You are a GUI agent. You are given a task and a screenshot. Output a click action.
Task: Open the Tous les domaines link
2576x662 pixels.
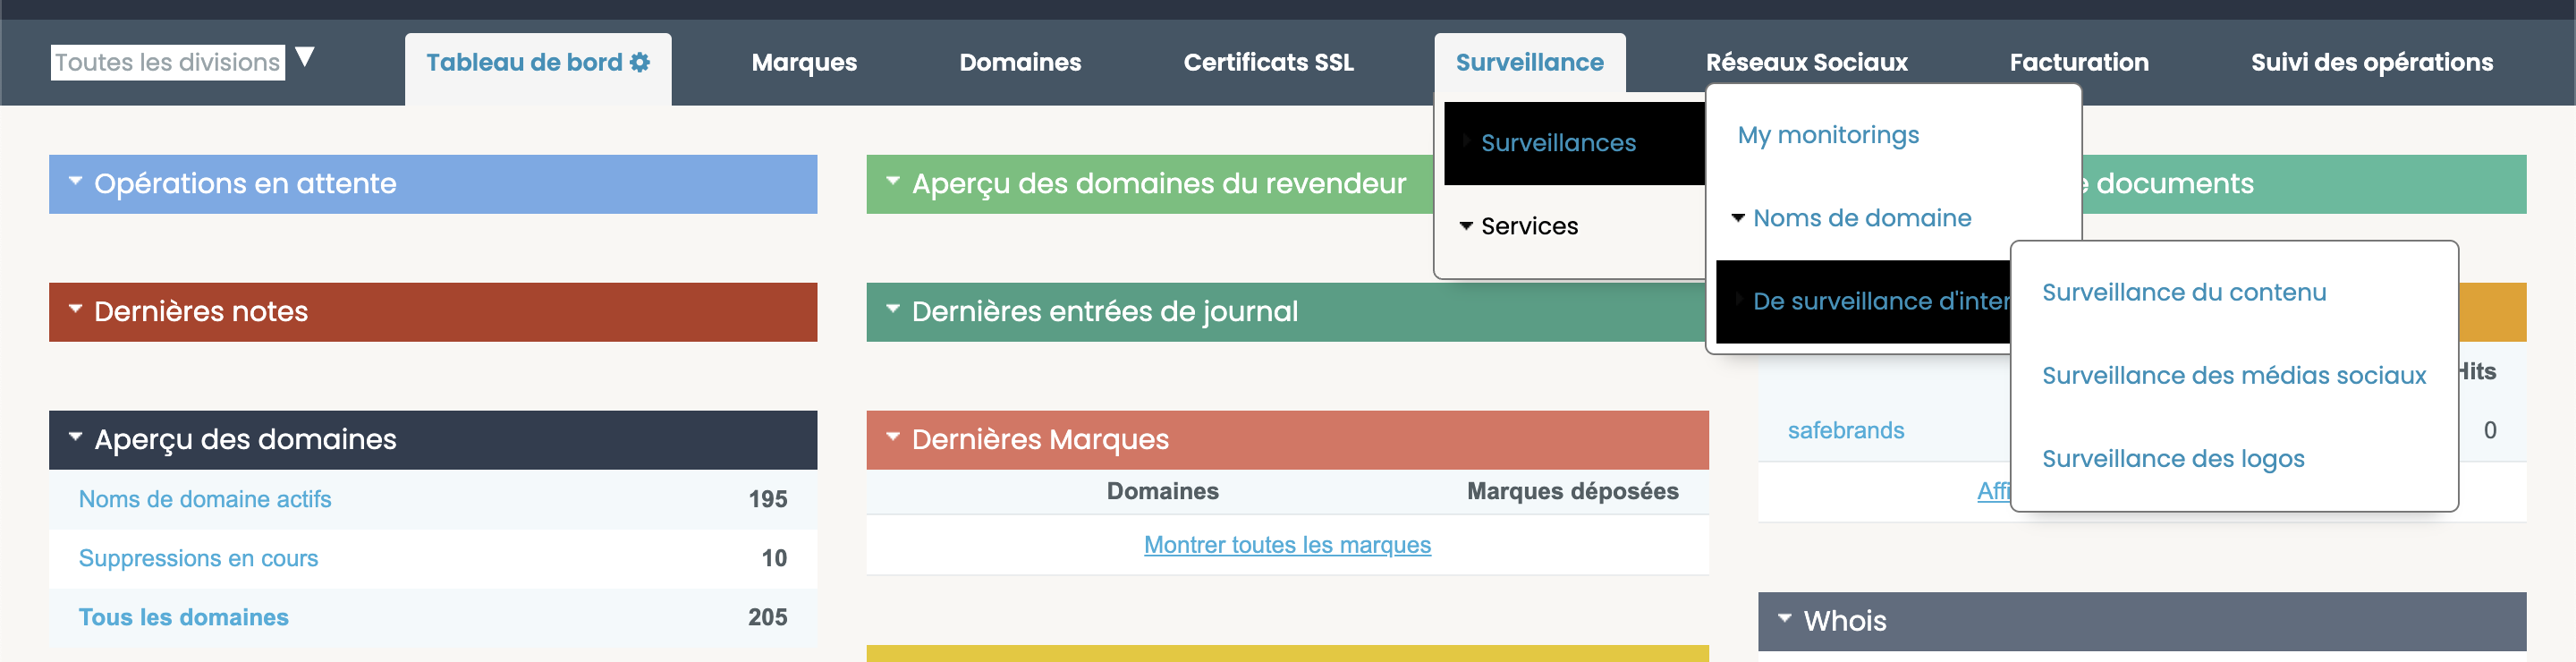(x=183, y=617)
